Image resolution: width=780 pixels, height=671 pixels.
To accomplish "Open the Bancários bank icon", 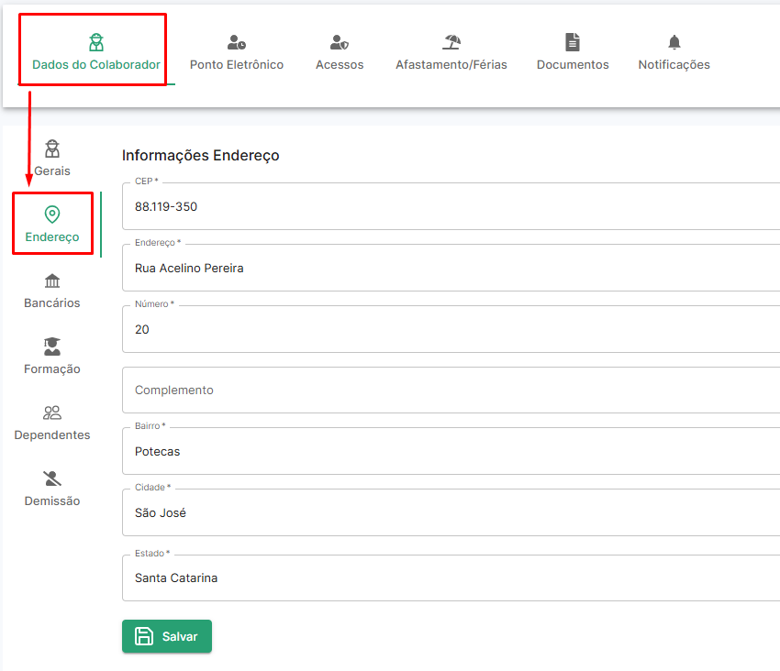I will pyautogui.click(x=52, y=280).
